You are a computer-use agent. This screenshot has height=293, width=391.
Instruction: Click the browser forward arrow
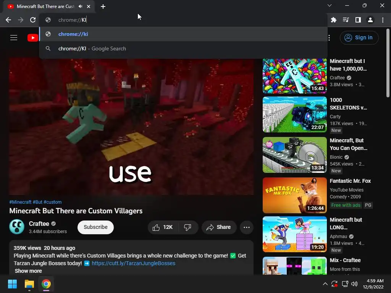[21, 20]
